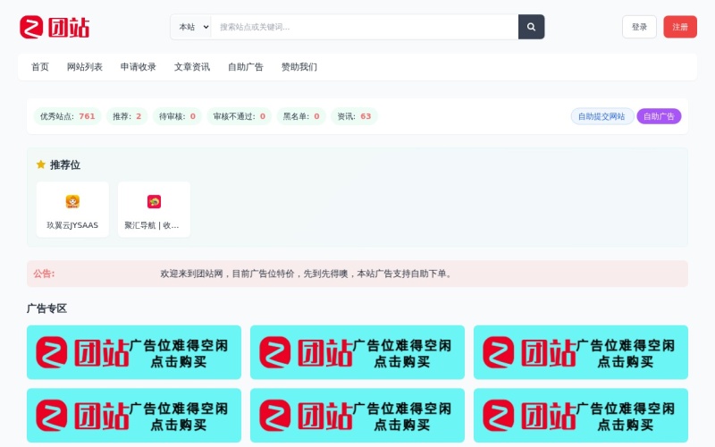715x447 pixels.
Task: Click the purple 自助广告 button
Action: click(x=659, y=116)
